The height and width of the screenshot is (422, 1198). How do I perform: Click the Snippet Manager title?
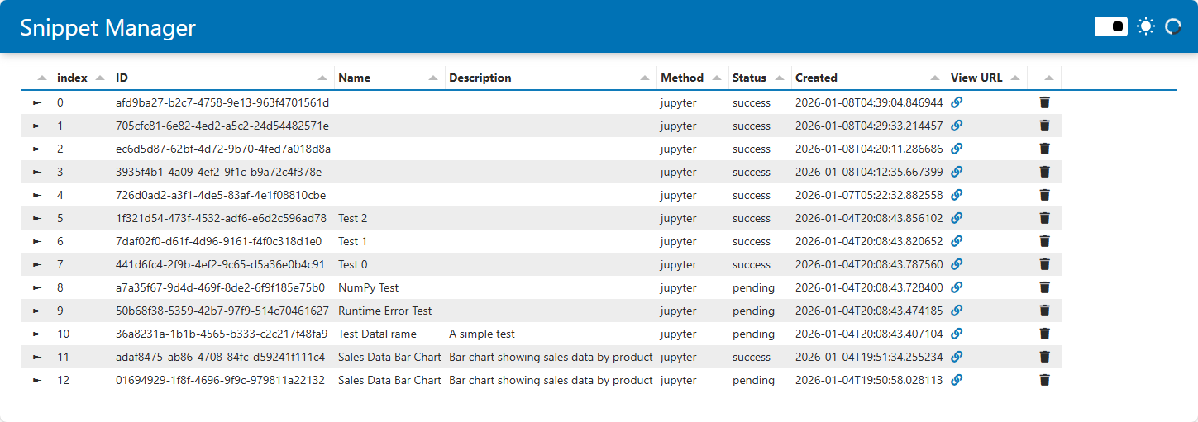pyautogui.click(x=107, y=27)
